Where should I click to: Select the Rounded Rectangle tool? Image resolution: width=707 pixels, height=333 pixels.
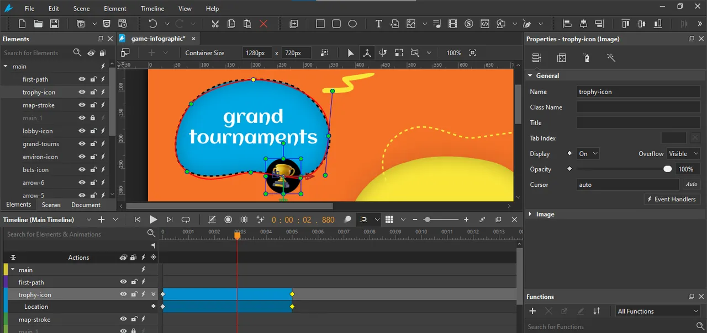(336, 24)
